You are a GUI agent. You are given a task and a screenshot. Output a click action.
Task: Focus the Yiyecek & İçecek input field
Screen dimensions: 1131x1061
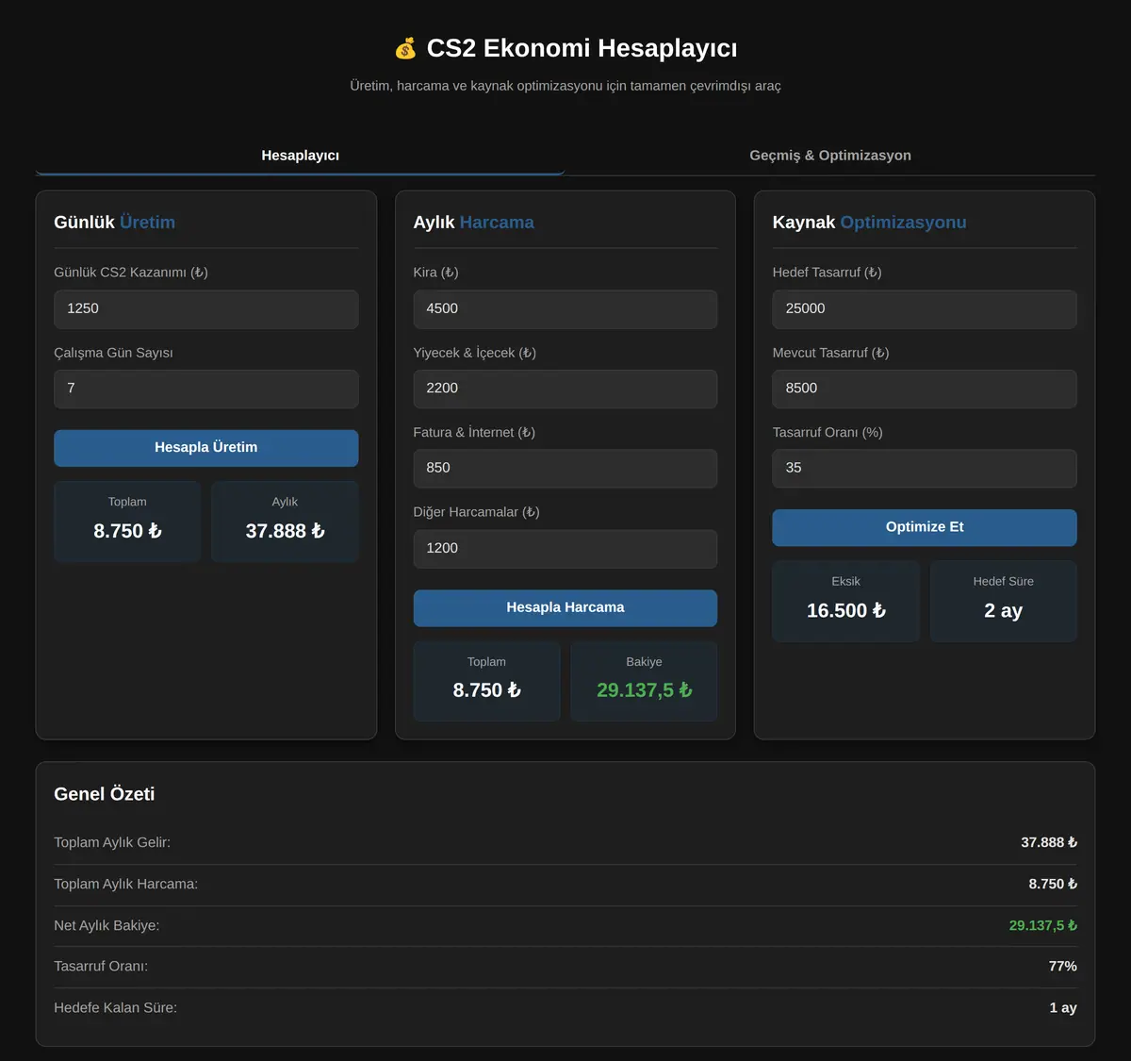pos(565,389)
